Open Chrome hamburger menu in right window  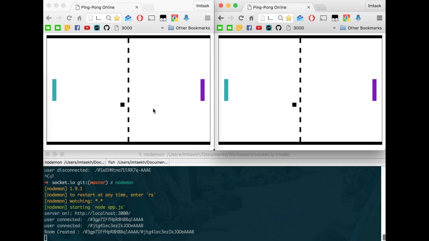point(379,18)
